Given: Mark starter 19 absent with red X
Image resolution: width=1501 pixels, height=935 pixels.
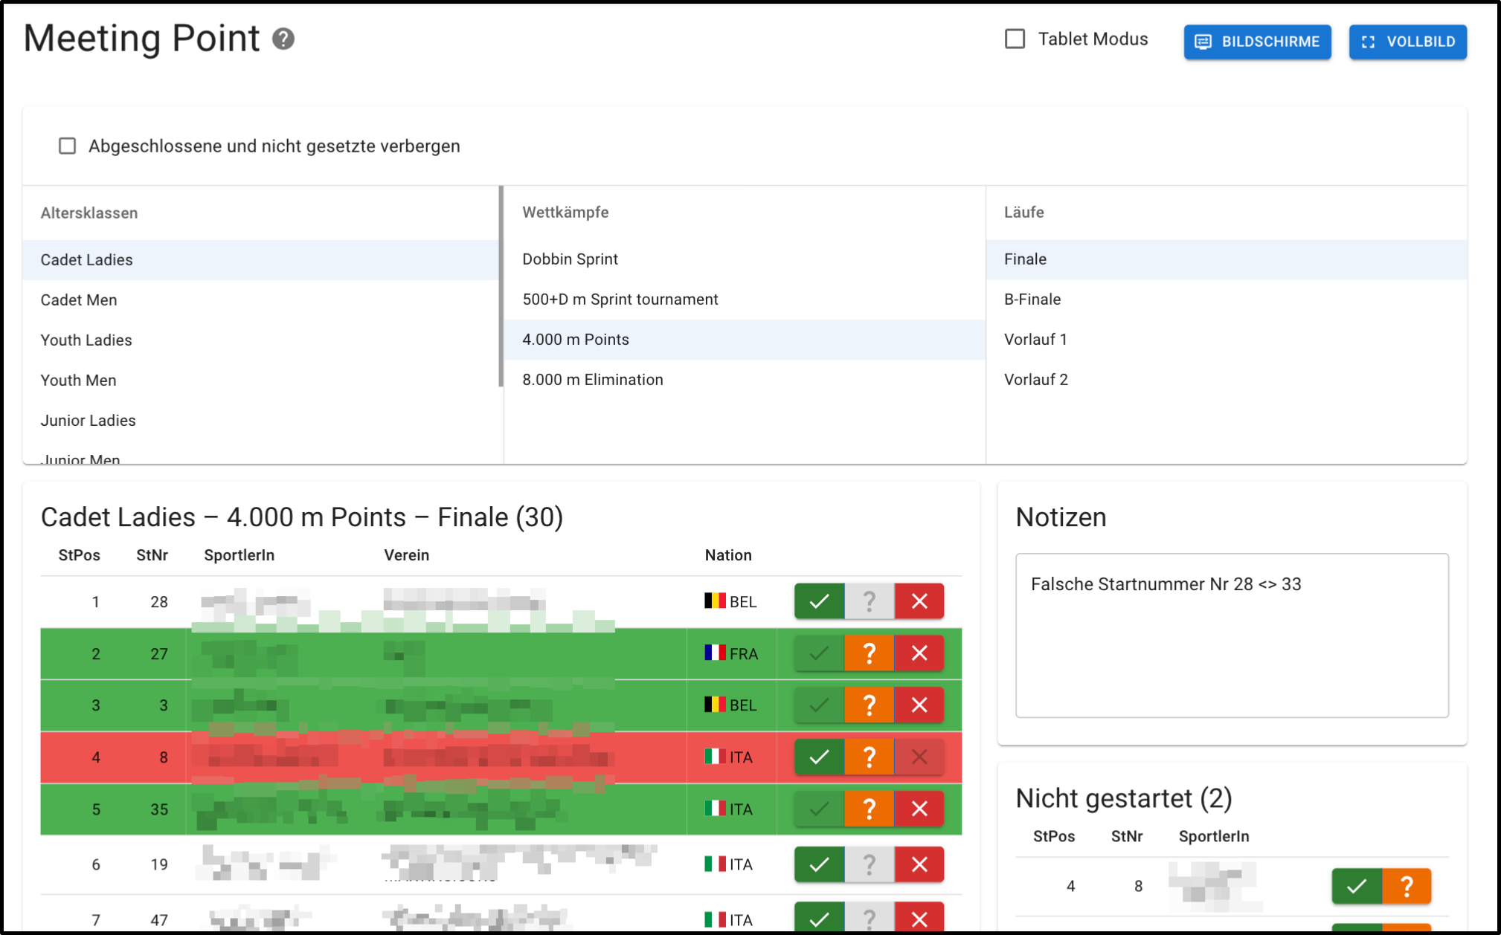Looking at the screenshot, I should pyautogui.click(x=919, y=864).
